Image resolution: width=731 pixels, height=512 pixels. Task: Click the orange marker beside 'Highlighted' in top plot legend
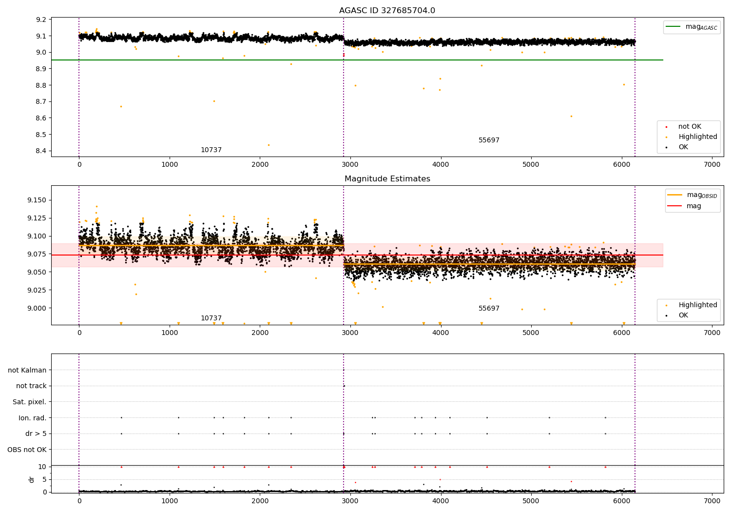[666, 137]
